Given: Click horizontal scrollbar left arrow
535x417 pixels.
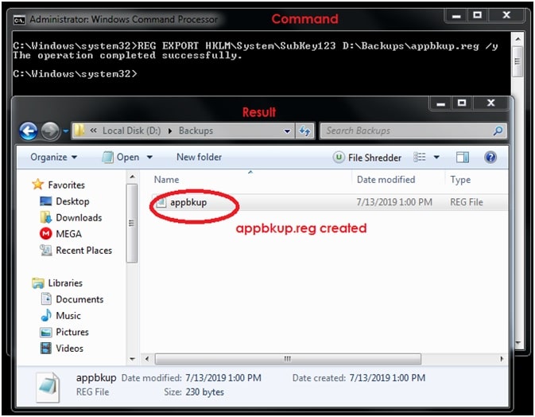Looking at the screenshot, I should (x=147, y=359).
